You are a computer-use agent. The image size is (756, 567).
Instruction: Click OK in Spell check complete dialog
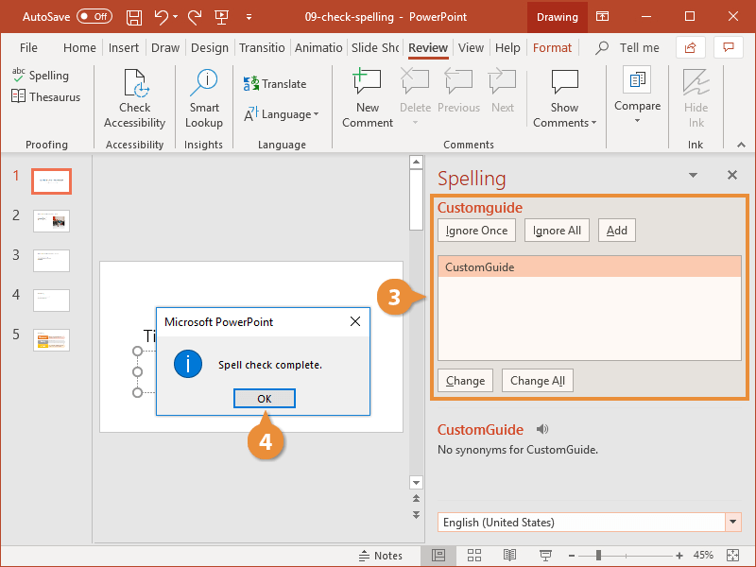click(x=265, y=399)
